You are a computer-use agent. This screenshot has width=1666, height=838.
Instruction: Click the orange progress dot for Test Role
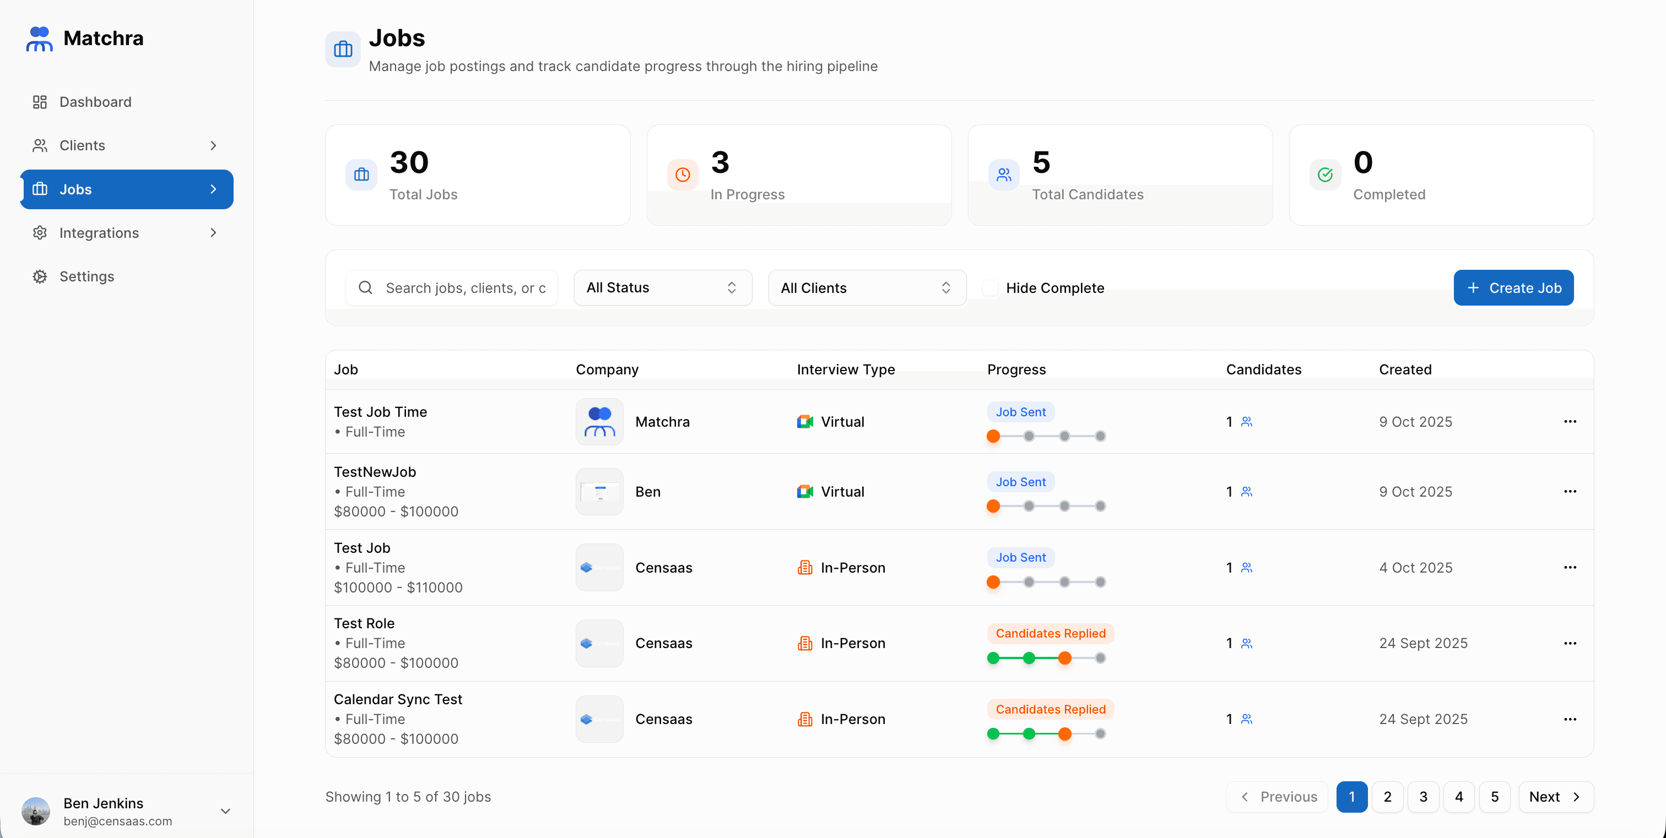pos(1064,659)
